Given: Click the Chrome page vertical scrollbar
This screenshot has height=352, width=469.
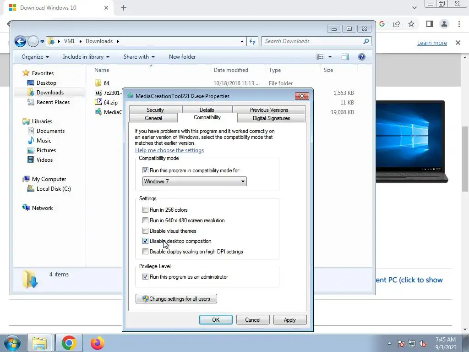Looking at the screenshot, I should [465, 159].
